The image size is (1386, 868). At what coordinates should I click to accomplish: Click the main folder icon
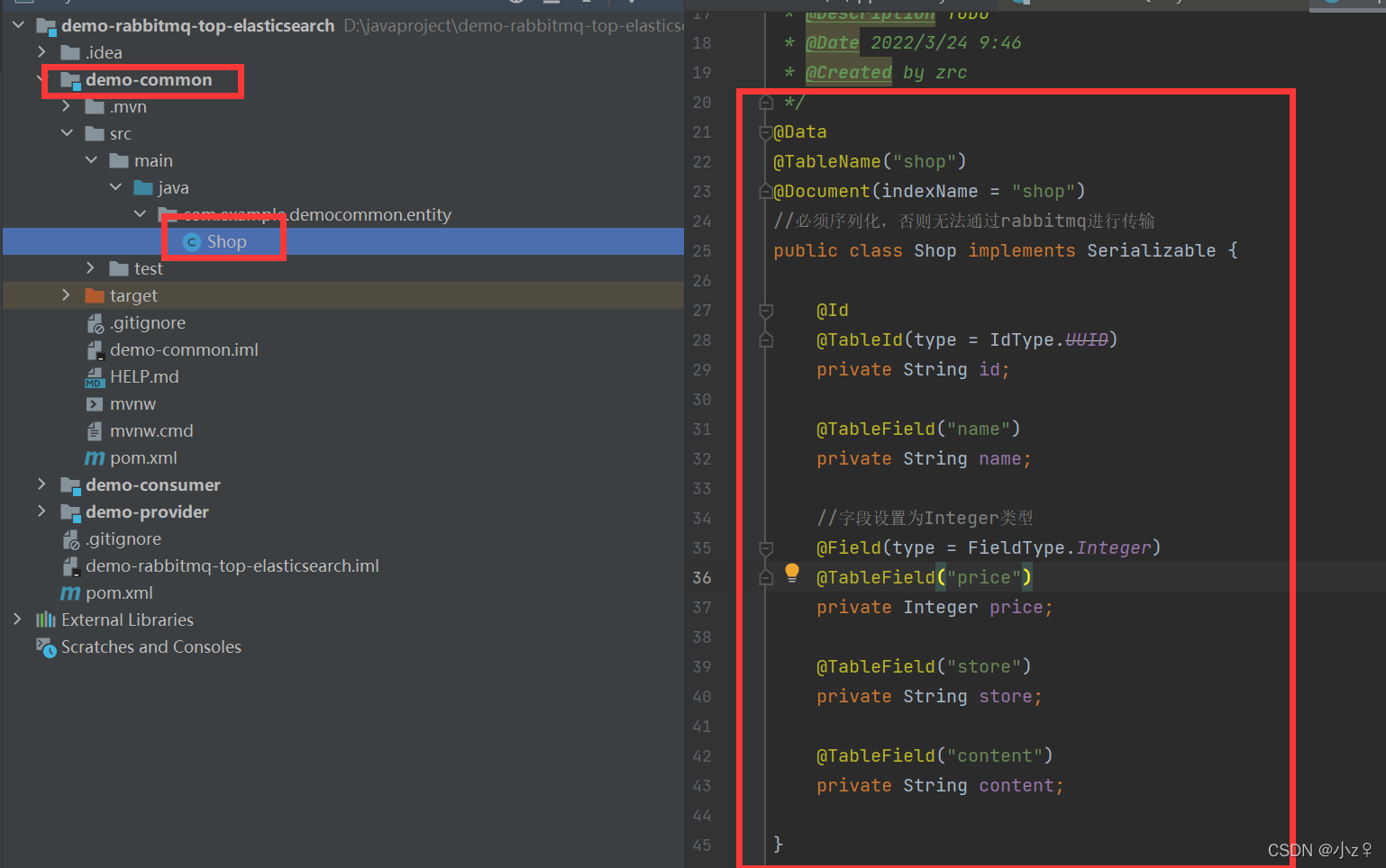(119, 160)
